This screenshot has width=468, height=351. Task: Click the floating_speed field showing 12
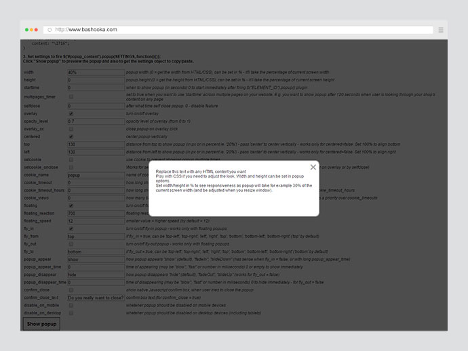tap(96, 221)
